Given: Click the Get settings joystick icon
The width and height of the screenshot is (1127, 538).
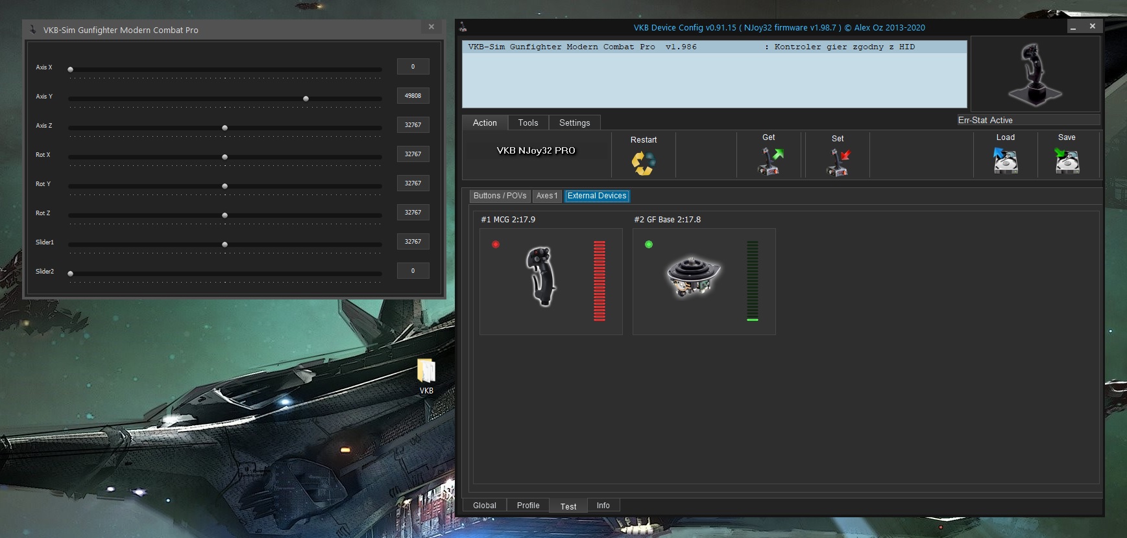Looking at the screenshot, I should (770, 161).
